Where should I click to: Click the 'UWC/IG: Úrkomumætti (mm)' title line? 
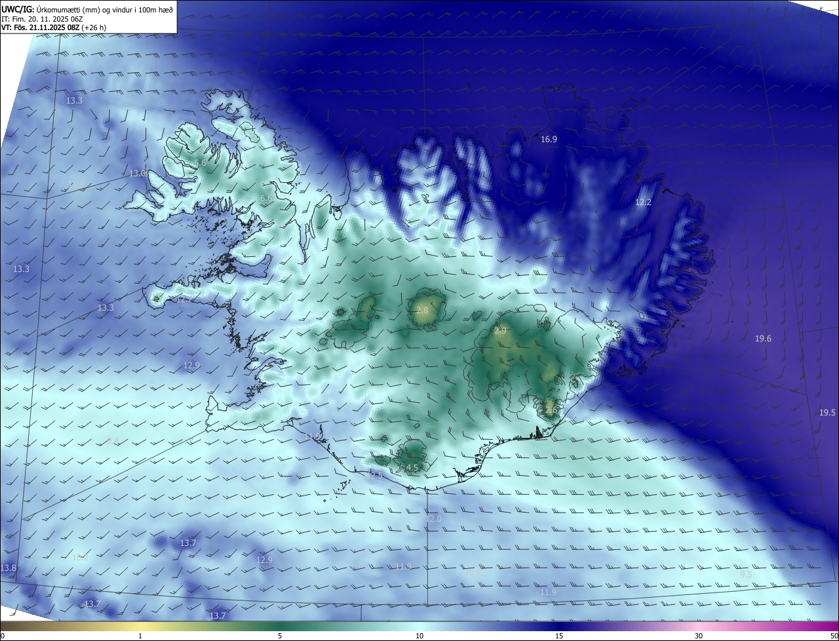[87, 9]
